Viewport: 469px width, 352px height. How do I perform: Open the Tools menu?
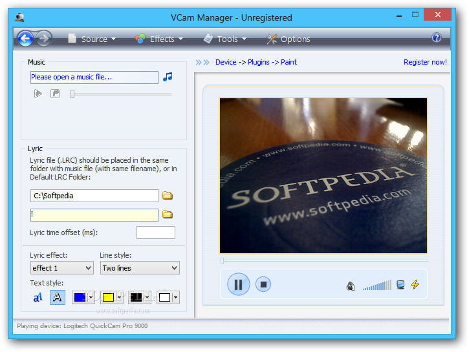click(225, 39)
